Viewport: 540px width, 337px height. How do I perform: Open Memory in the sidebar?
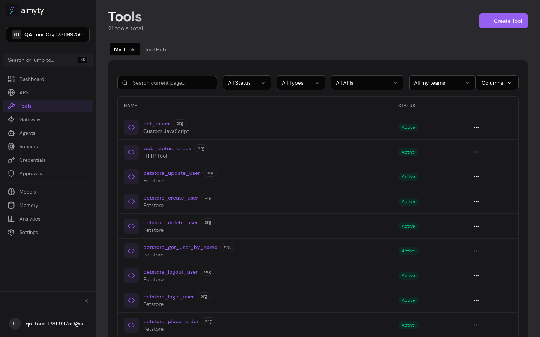[x=48, y=205]
